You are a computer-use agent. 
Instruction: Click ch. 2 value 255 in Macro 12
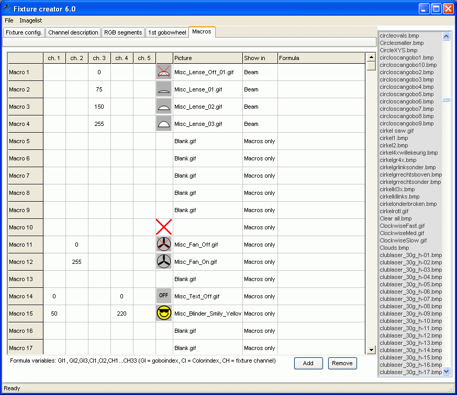(x=76, y=261)
